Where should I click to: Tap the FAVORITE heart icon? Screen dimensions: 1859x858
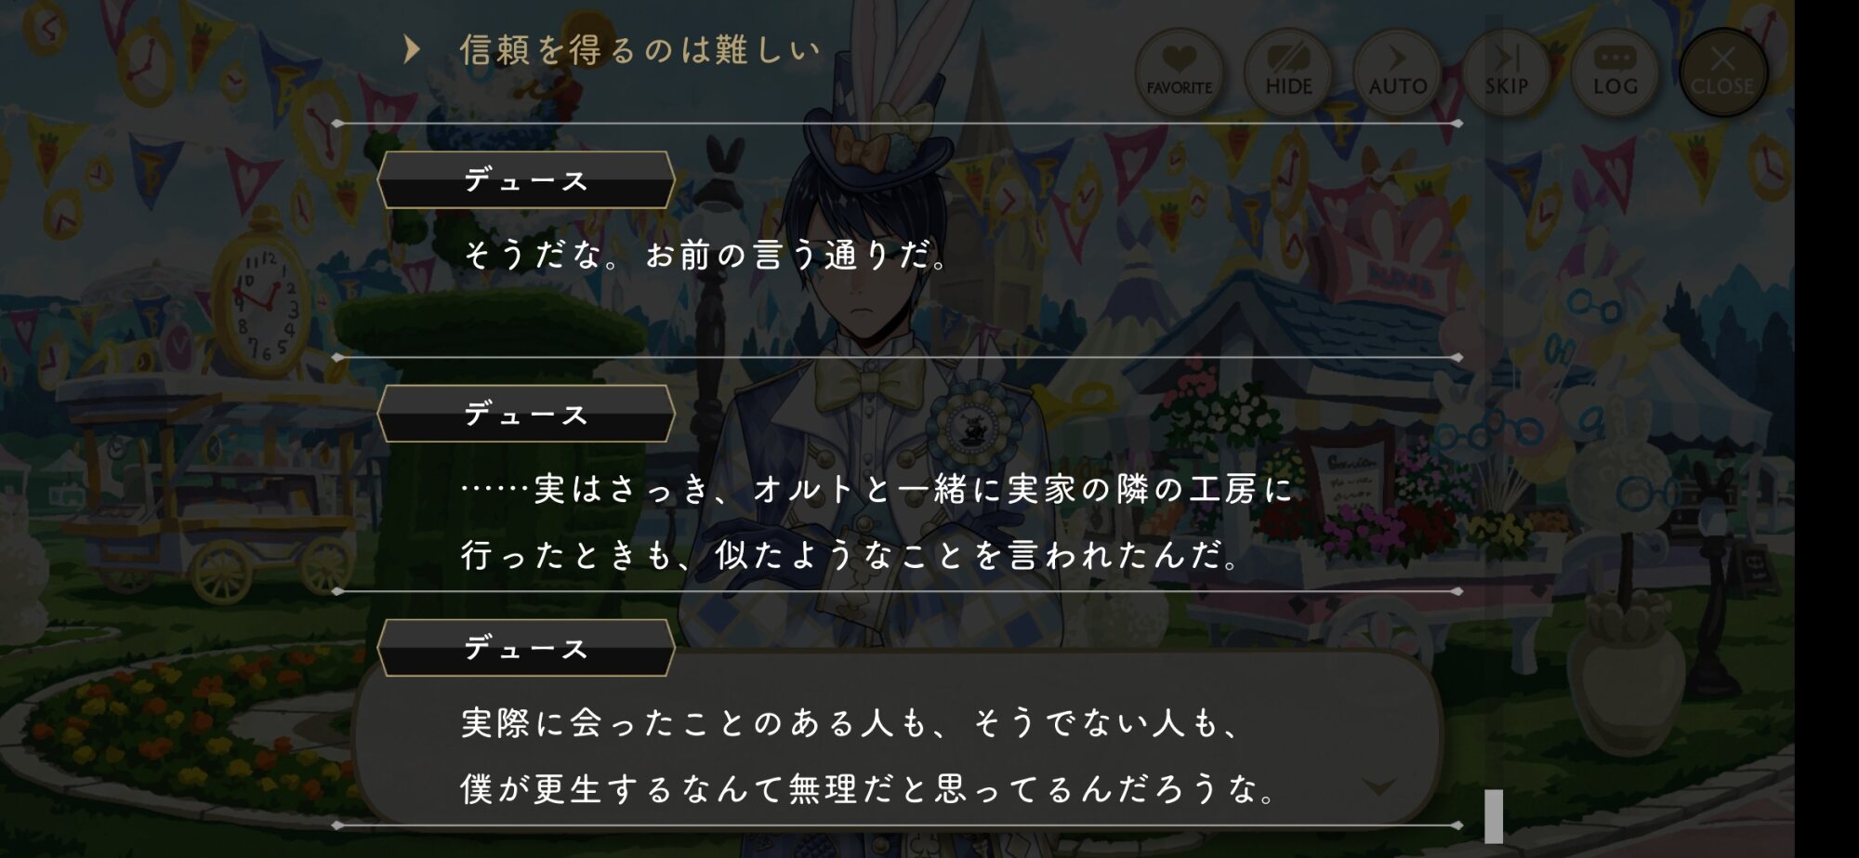(x=1179, y=72)
